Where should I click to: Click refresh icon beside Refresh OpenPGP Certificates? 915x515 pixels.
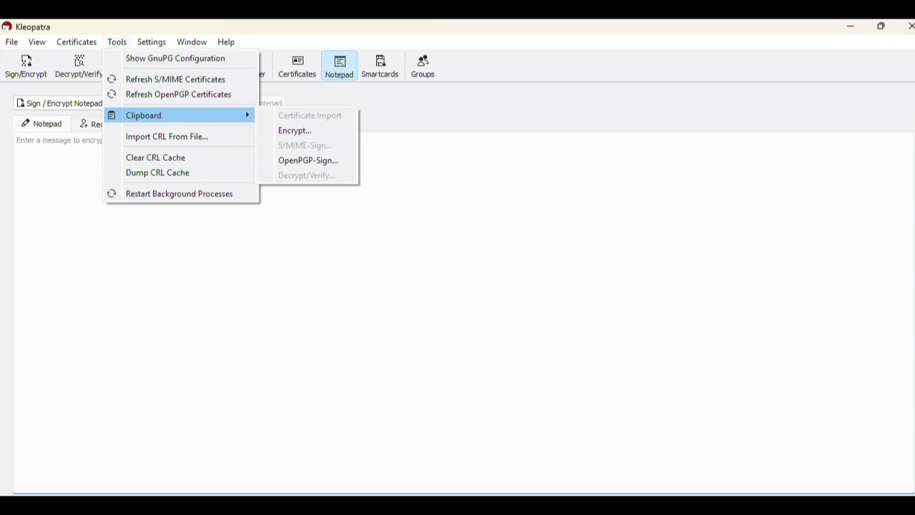coord(112,94)
